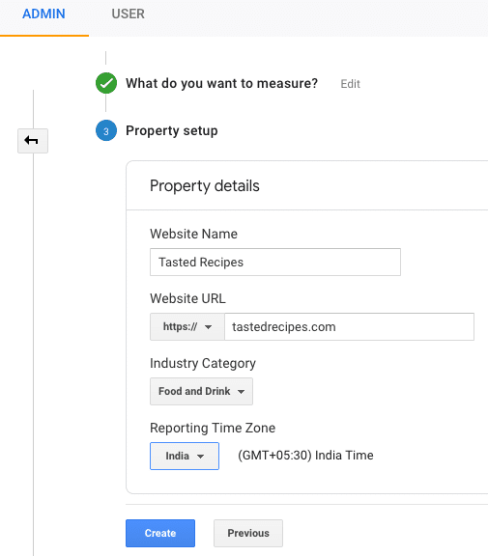Click the Website URL label

coord(187,298)
